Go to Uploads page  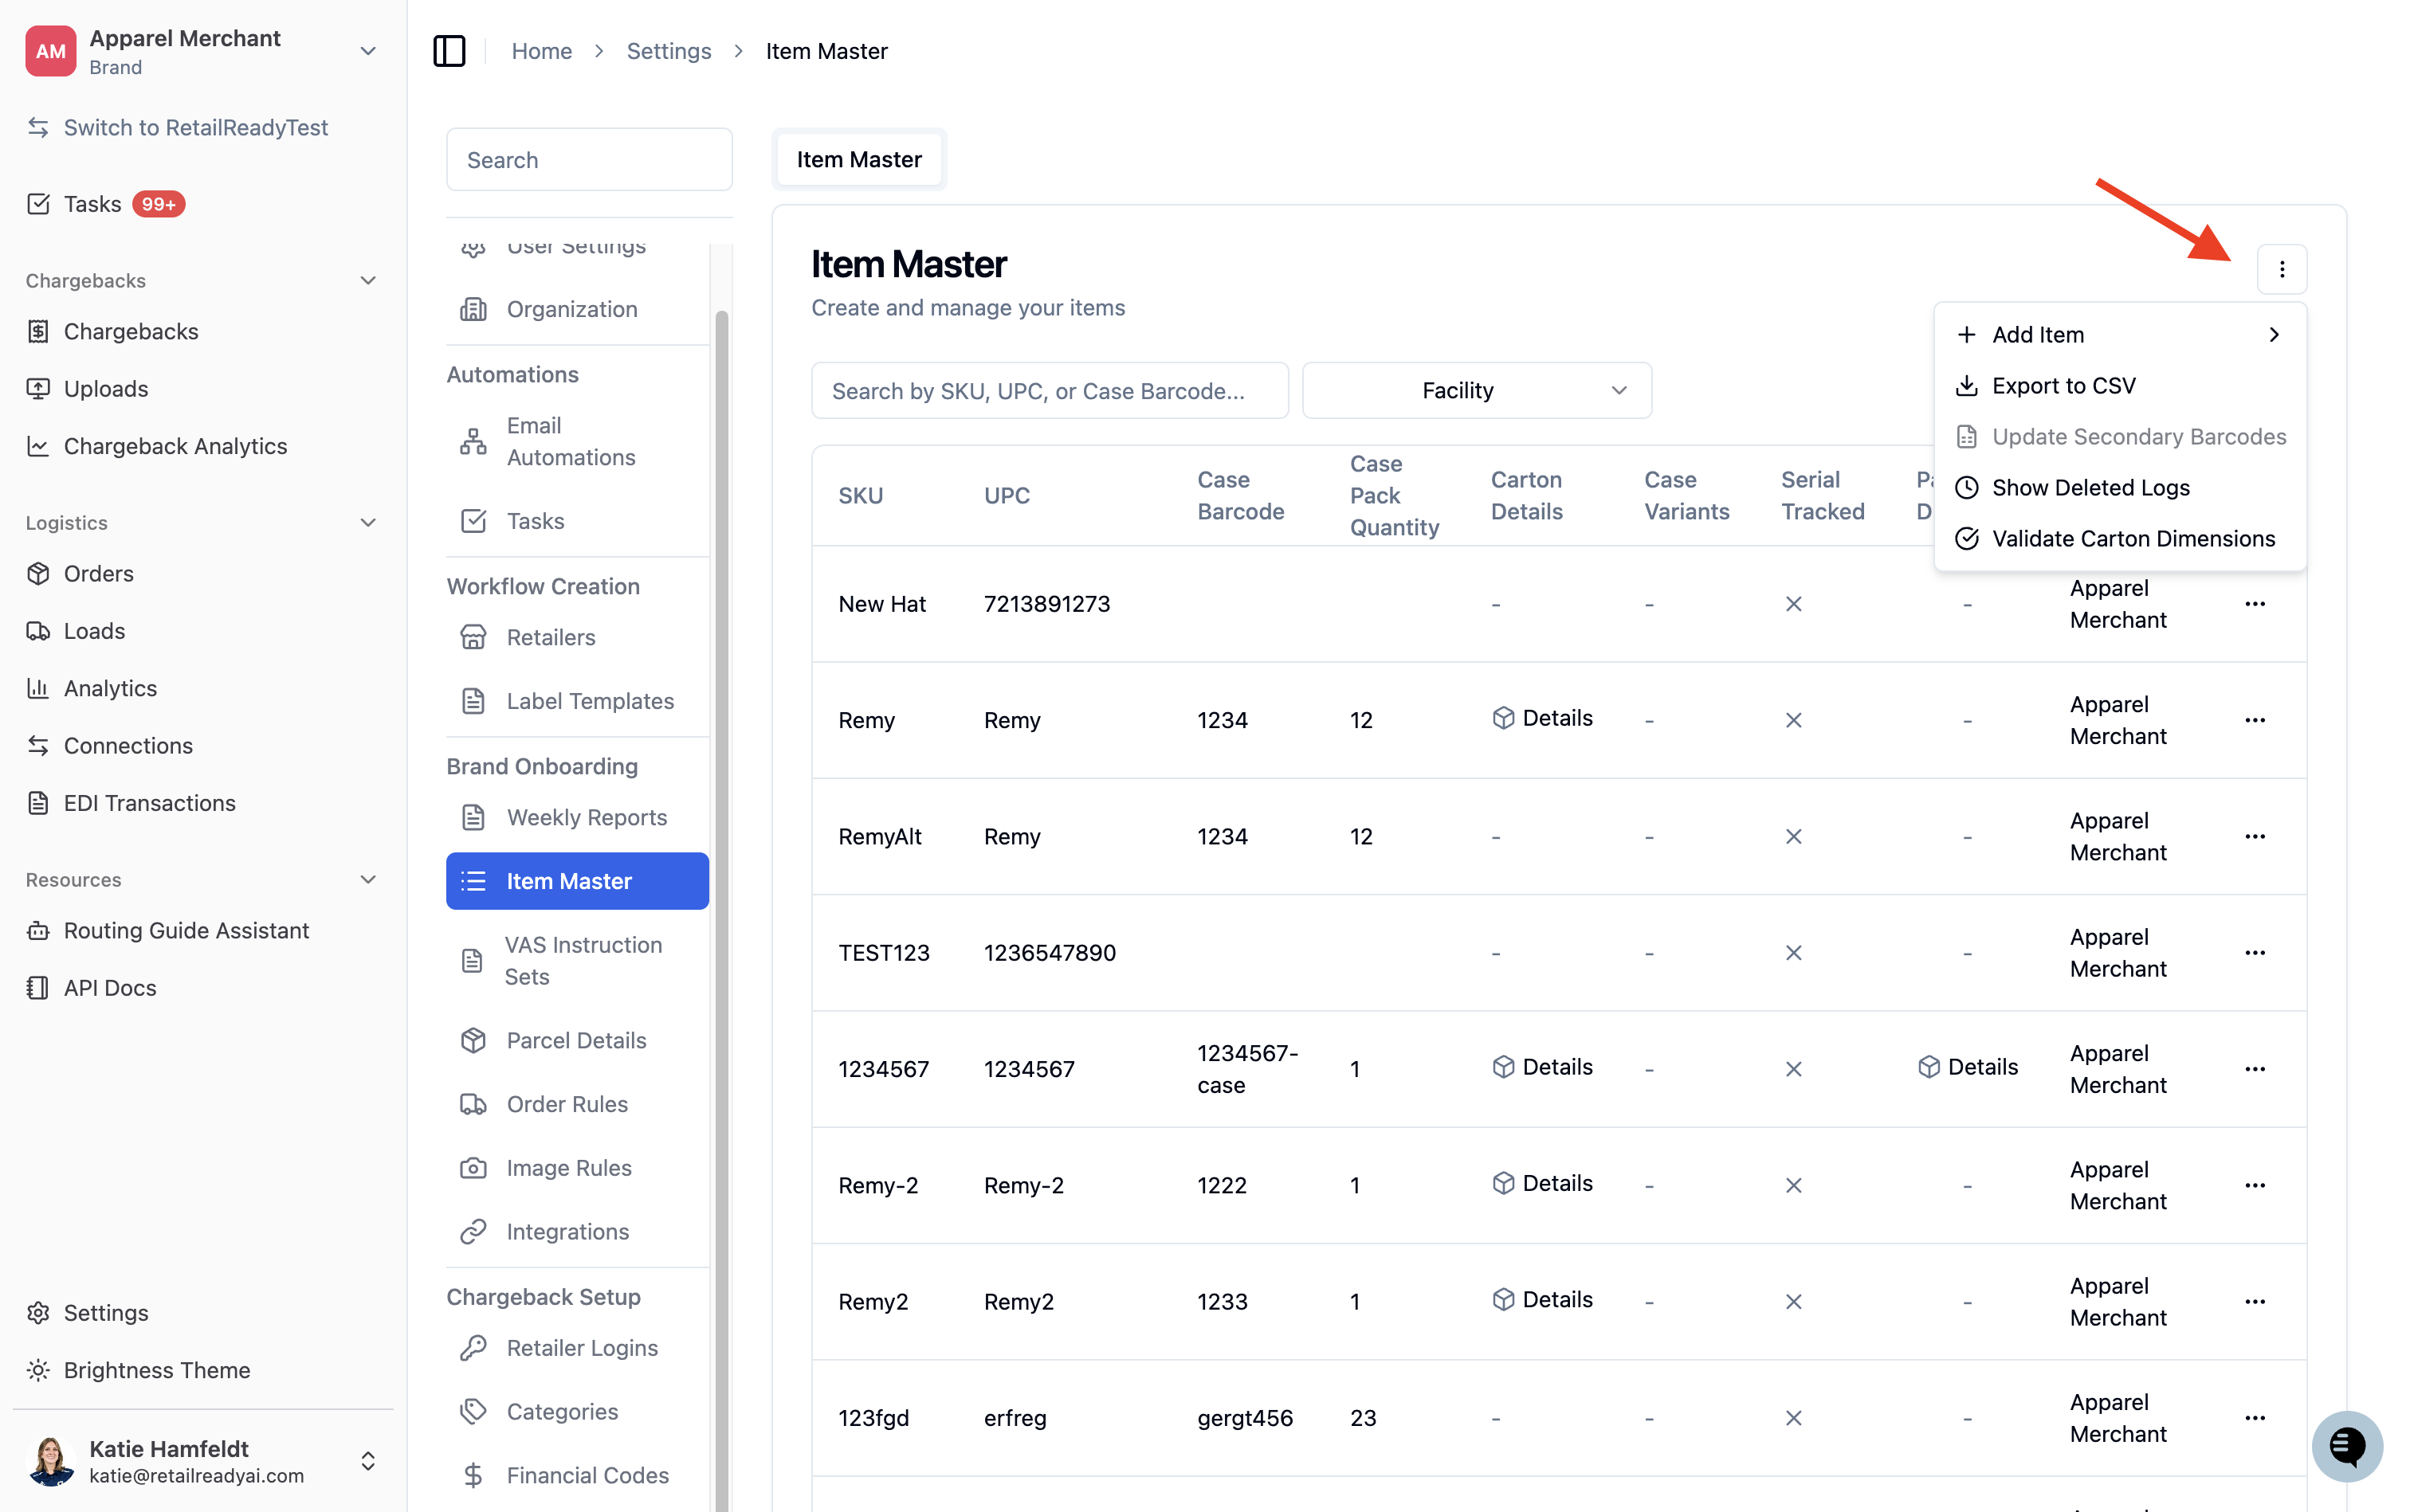coord(106,389)
